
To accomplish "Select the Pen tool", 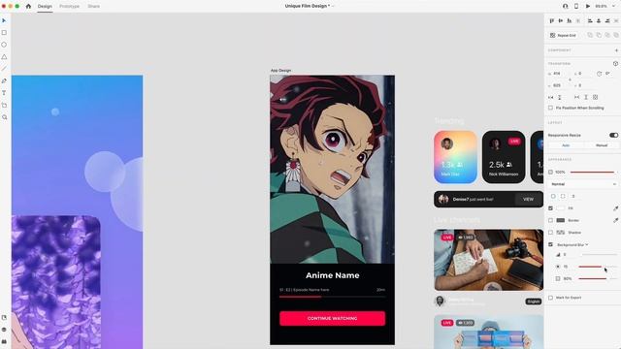I will coord(4,80).
